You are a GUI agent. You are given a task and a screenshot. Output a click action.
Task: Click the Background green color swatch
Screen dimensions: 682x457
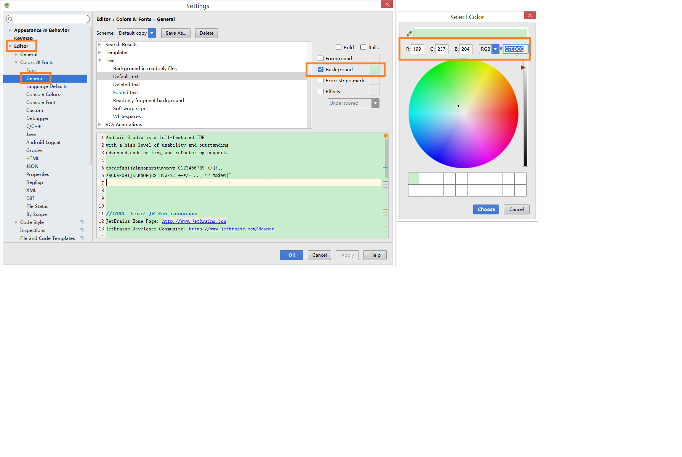(x=374, y=70)
